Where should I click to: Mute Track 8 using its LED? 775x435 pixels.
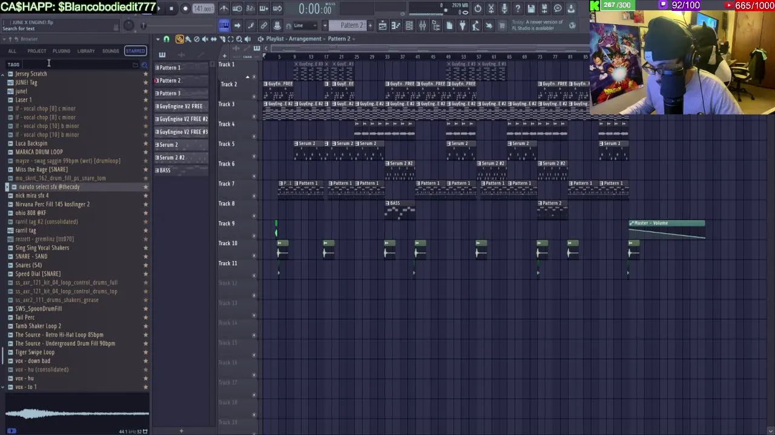click(254, 216)
